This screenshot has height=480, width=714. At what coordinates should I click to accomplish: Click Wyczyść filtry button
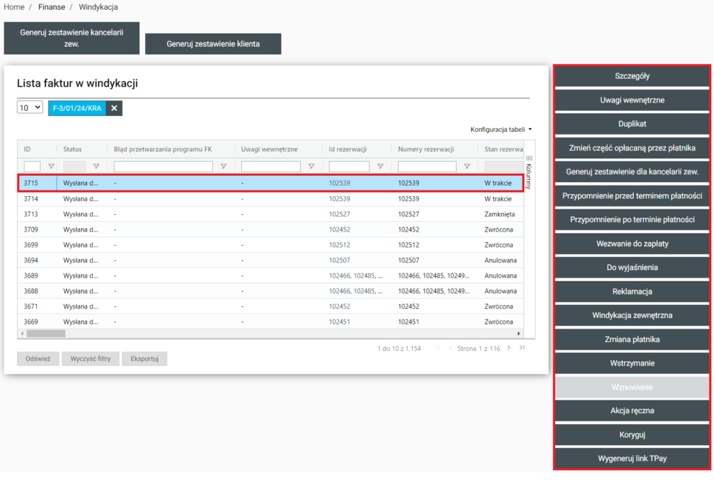91,359
